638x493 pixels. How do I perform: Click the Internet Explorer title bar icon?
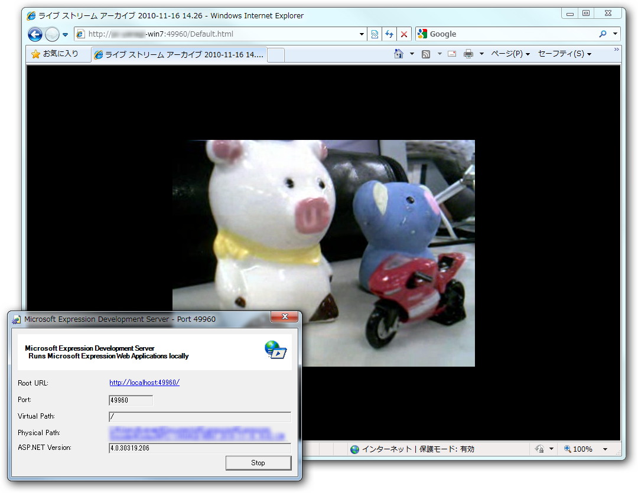tap(31, 16)
